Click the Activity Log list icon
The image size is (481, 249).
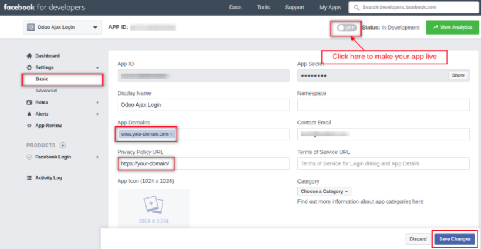[x=30, y=178]
